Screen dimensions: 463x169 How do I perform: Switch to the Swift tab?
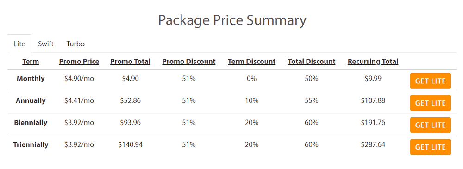point(46,44)
